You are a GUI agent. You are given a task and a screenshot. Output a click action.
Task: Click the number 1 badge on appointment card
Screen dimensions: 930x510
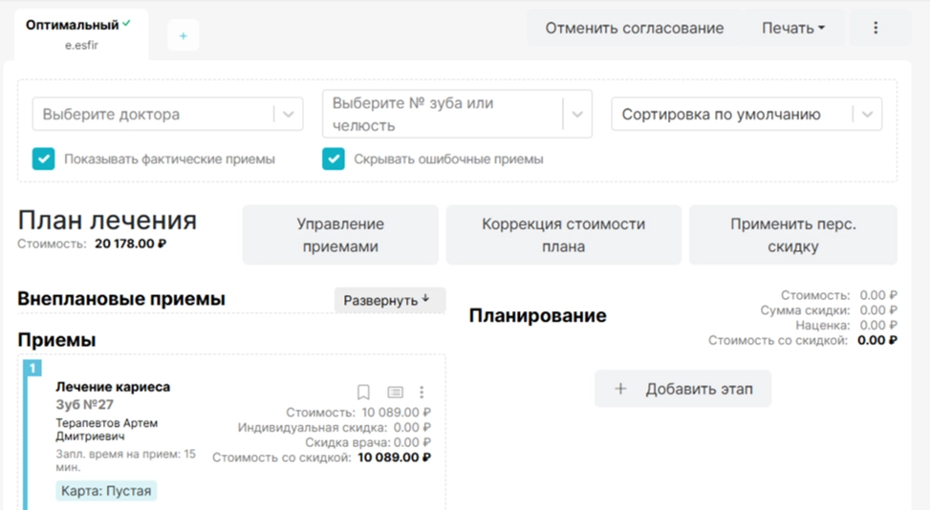tap(32, 368)
